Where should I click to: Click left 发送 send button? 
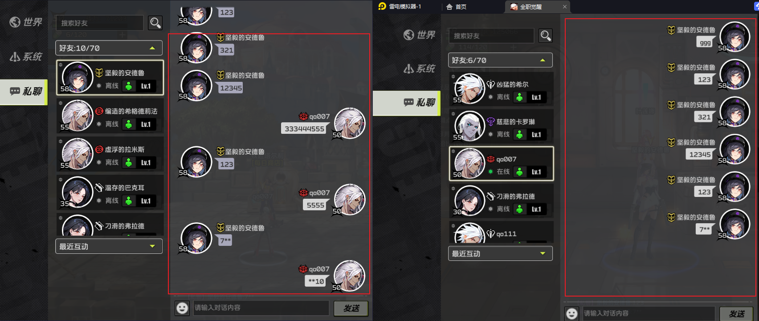coord(351,308)
